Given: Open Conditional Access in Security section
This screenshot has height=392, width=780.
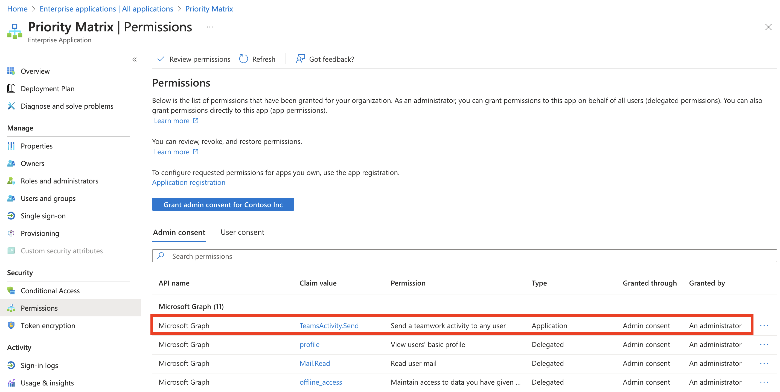Looking at the screenshot, I should (x=50, y=290).
